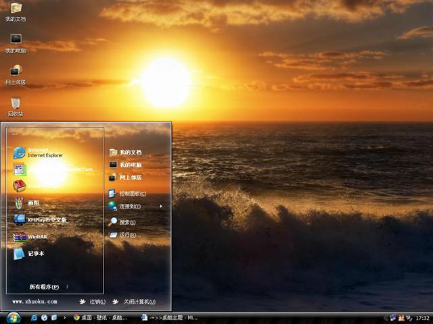Switch to the 桌面 - 壁纸 taskbar window
The height and width of the screenshot is (324, 433).
(101, 317)
